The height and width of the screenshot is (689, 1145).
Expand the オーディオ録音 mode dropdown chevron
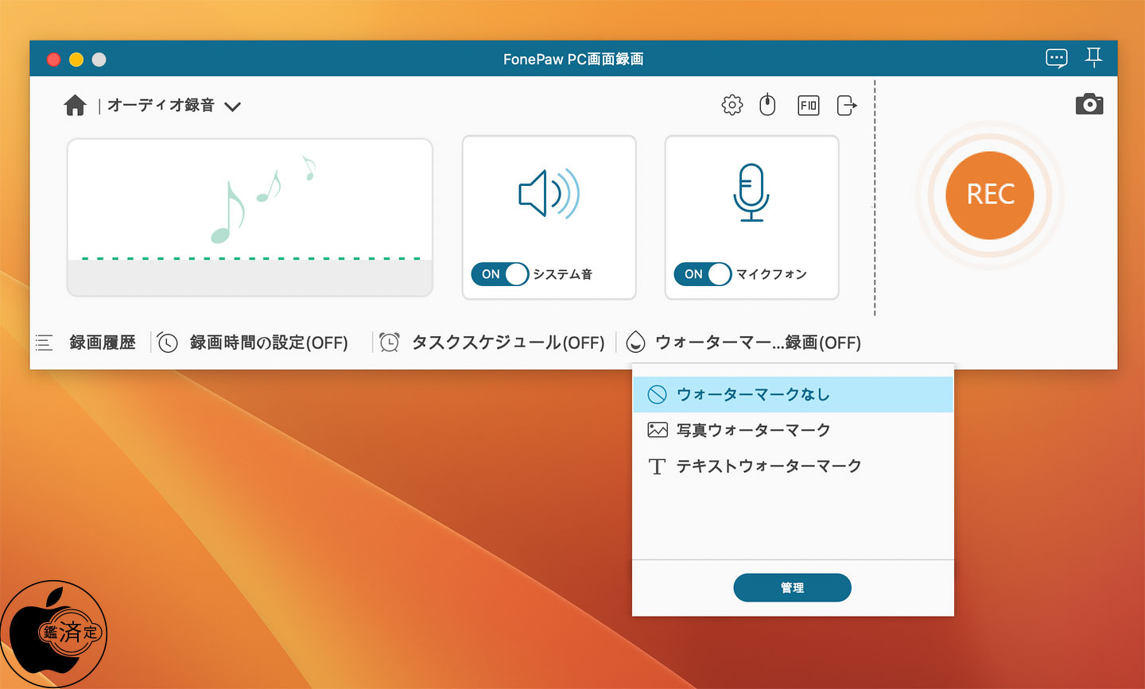232,106
